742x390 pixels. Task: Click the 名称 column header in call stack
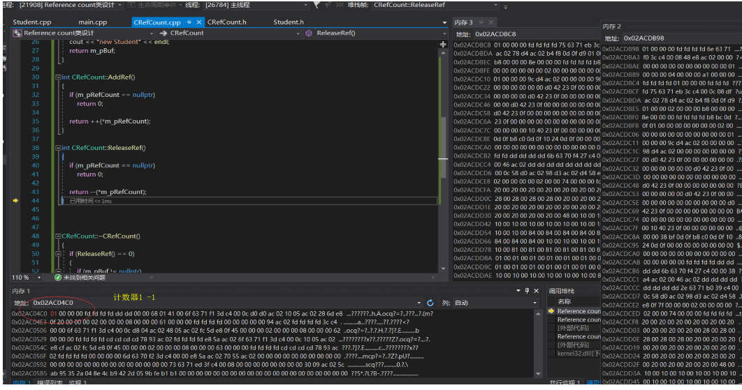[564, 301]
